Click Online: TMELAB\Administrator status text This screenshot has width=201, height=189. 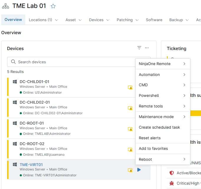(x=47, y=134)
